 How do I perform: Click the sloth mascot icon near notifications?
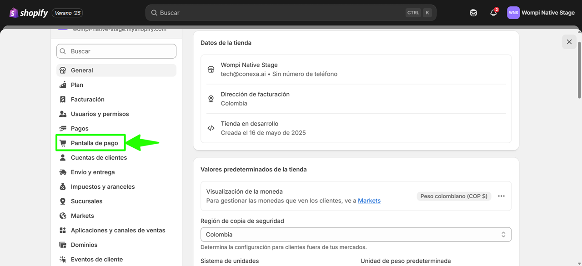[x=473, y=13]
